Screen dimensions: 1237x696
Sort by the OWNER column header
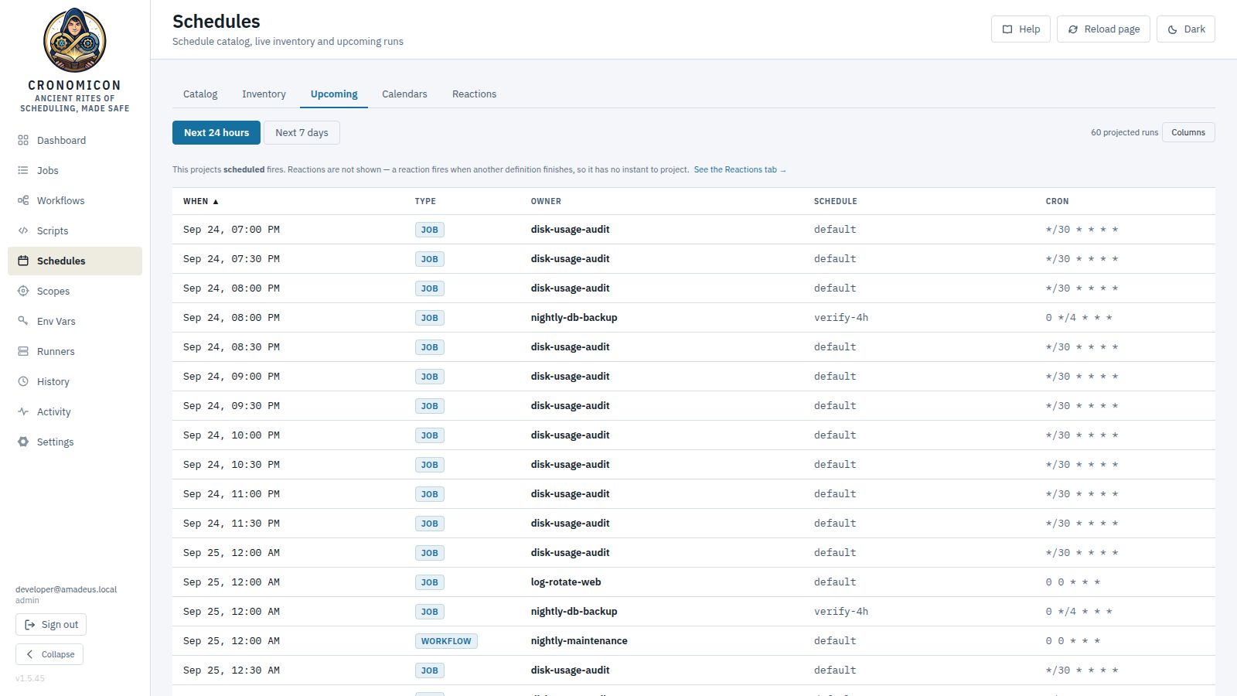point(546,201)
